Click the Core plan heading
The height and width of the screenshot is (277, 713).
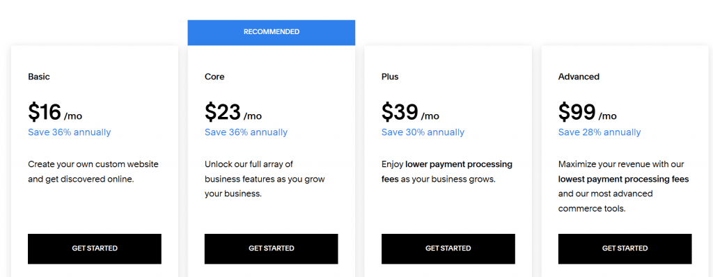pos(214,77)
